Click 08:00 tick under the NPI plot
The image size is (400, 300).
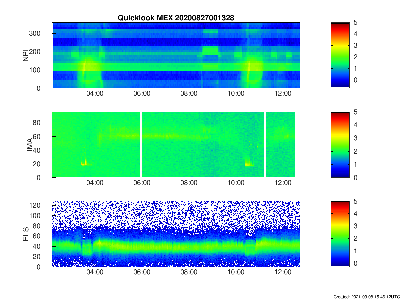click(x=189, y=94)
